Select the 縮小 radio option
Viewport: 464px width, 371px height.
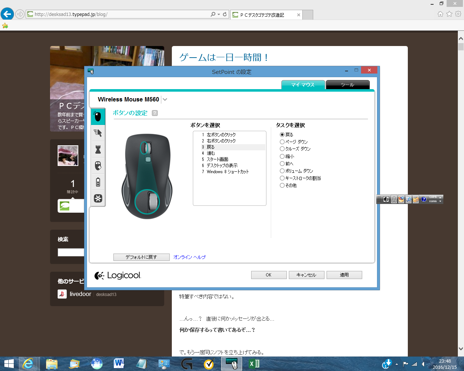[287, 156]
